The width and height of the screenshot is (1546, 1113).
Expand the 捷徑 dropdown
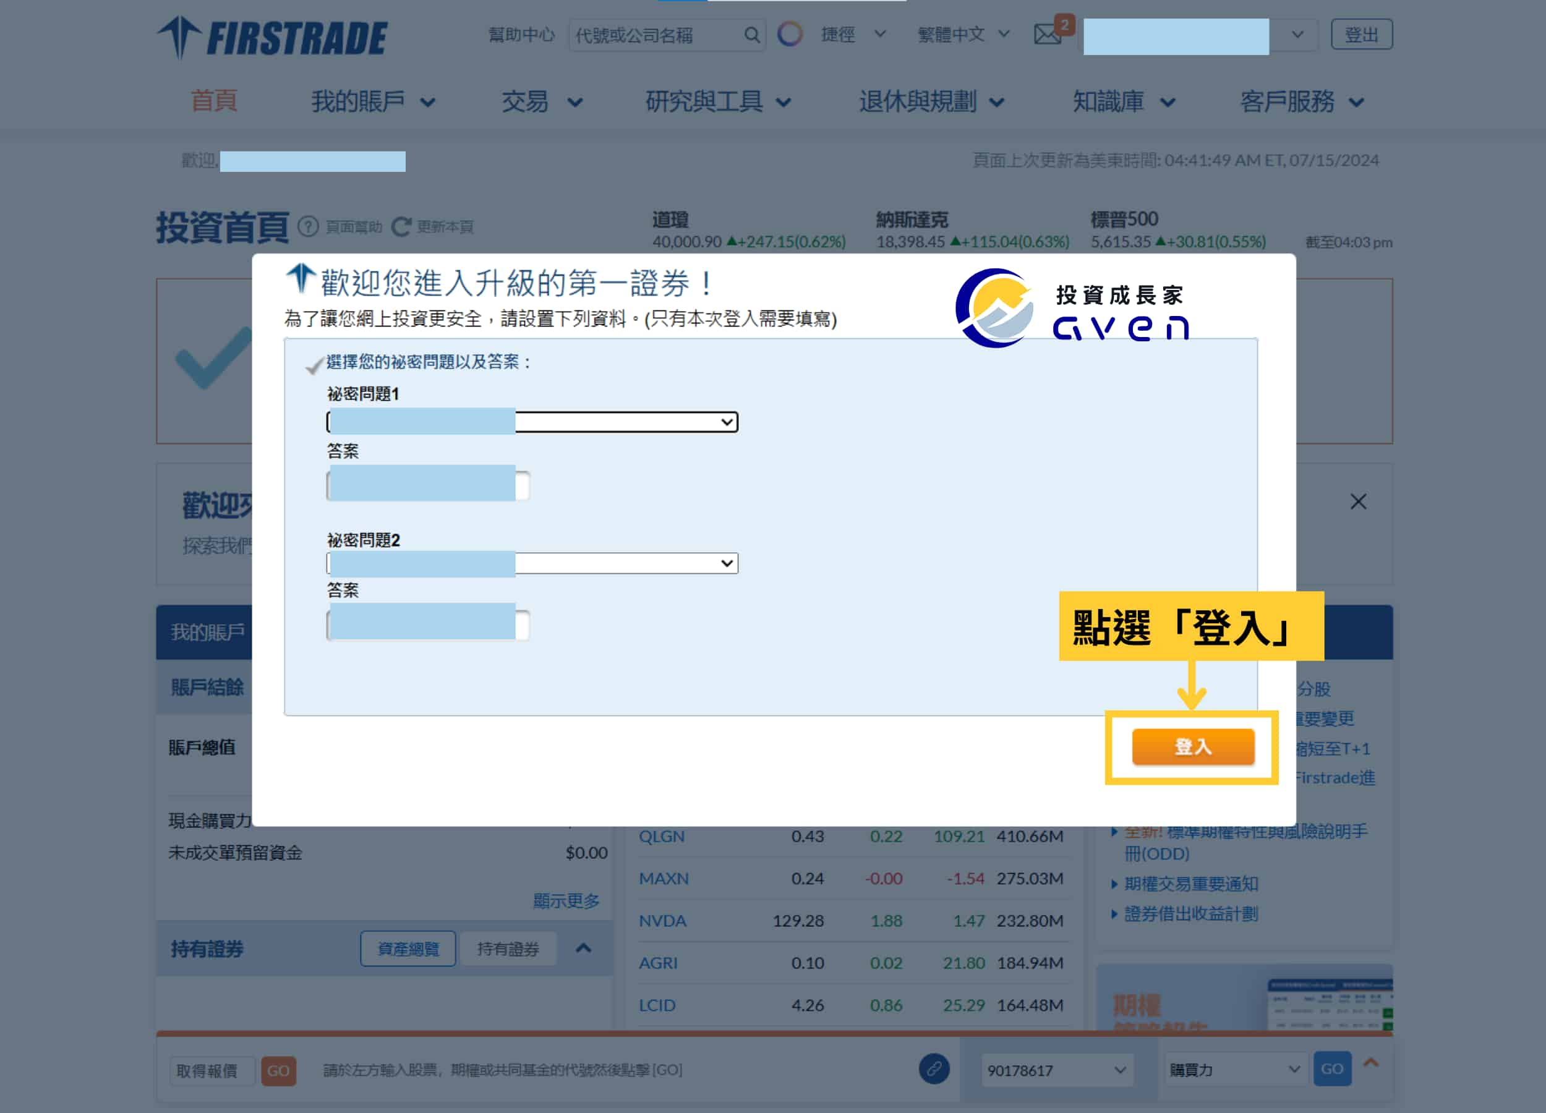pyautogui.click(x=853, y=34)
